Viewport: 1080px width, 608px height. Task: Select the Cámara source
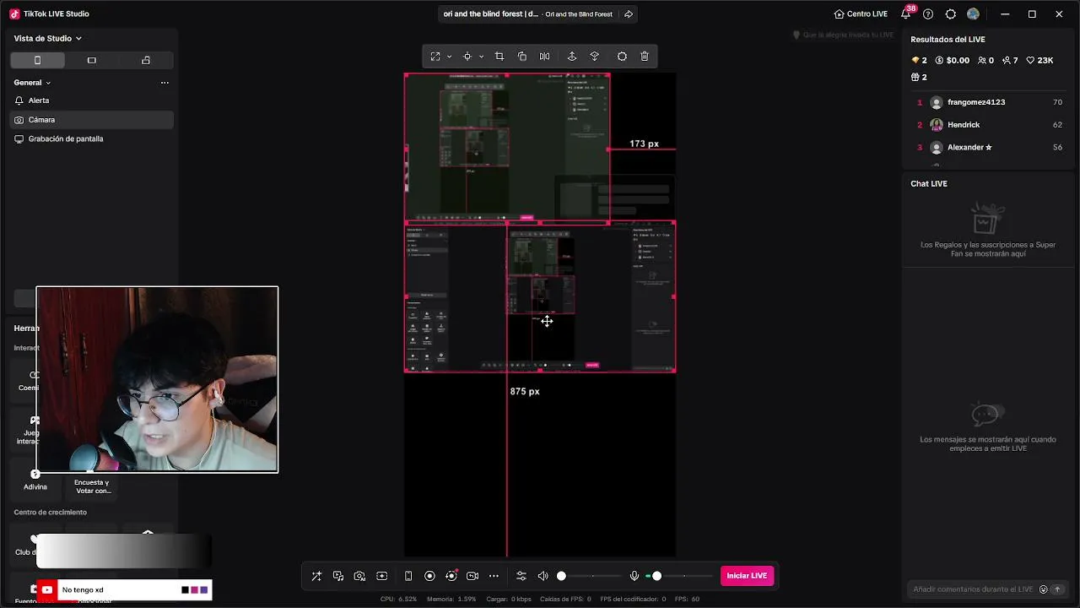(x=92, y=120)
